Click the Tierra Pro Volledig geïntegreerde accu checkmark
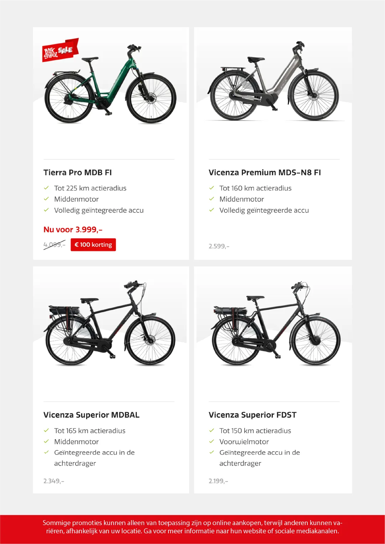This screenshot has height=544, width=385. (x=46, y=210)
